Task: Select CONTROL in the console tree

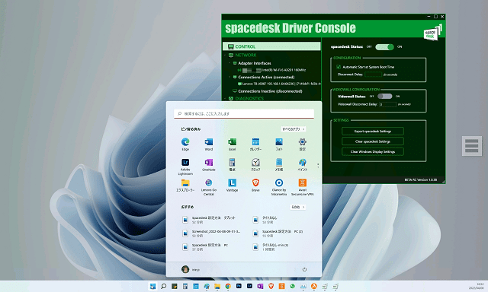Action: 271,46
